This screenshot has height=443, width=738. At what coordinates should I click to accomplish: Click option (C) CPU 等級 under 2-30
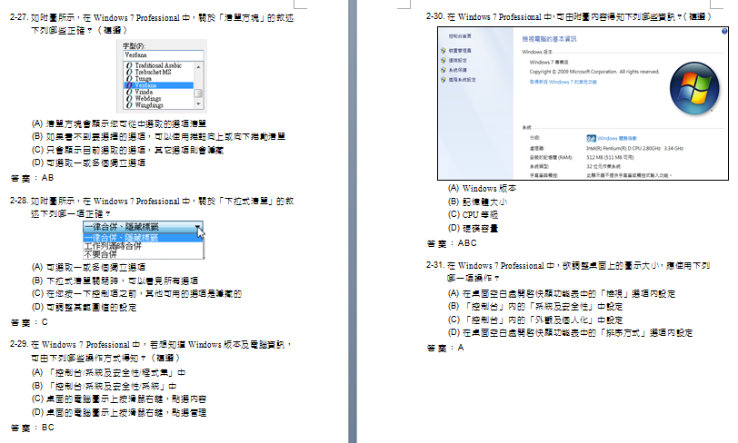473,215
